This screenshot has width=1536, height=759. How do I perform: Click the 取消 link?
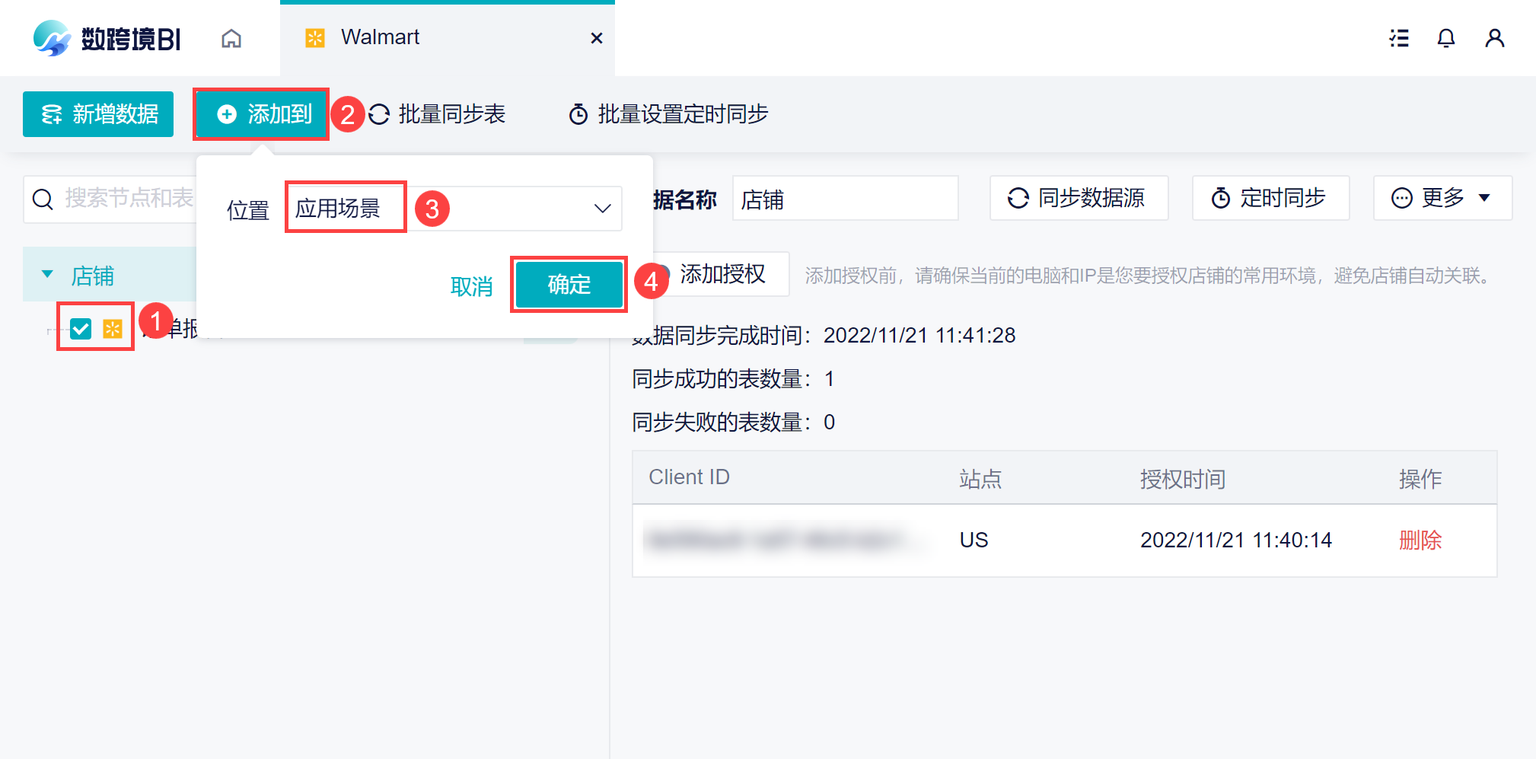click(471, 286)
